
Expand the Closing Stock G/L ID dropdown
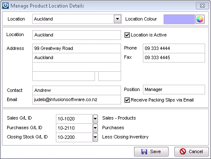(x=95, y=137)
